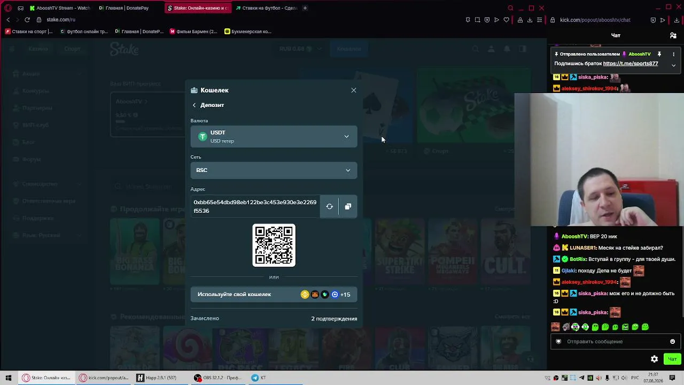The width and height of the screenshot is (684, 385).
Task: Switch to the 'Stake: Онлайн-казино' tab
Action: tap(197, 8)
